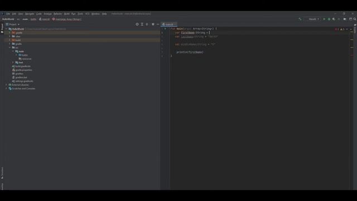Viewport: 357px width, 201px height.
Task: Expand the .gradle folder arrow
Action: pyautogui.click(x=10, y=32)
